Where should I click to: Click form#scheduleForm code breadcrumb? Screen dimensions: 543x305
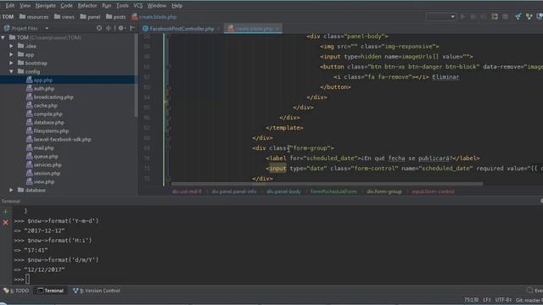click(x=333, y=191)
